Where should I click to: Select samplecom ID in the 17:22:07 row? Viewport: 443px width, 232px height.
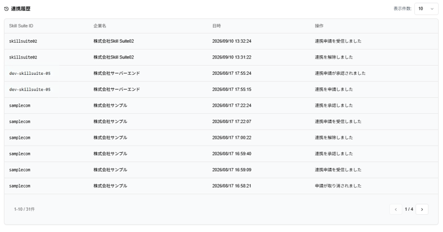coord(20,122)
